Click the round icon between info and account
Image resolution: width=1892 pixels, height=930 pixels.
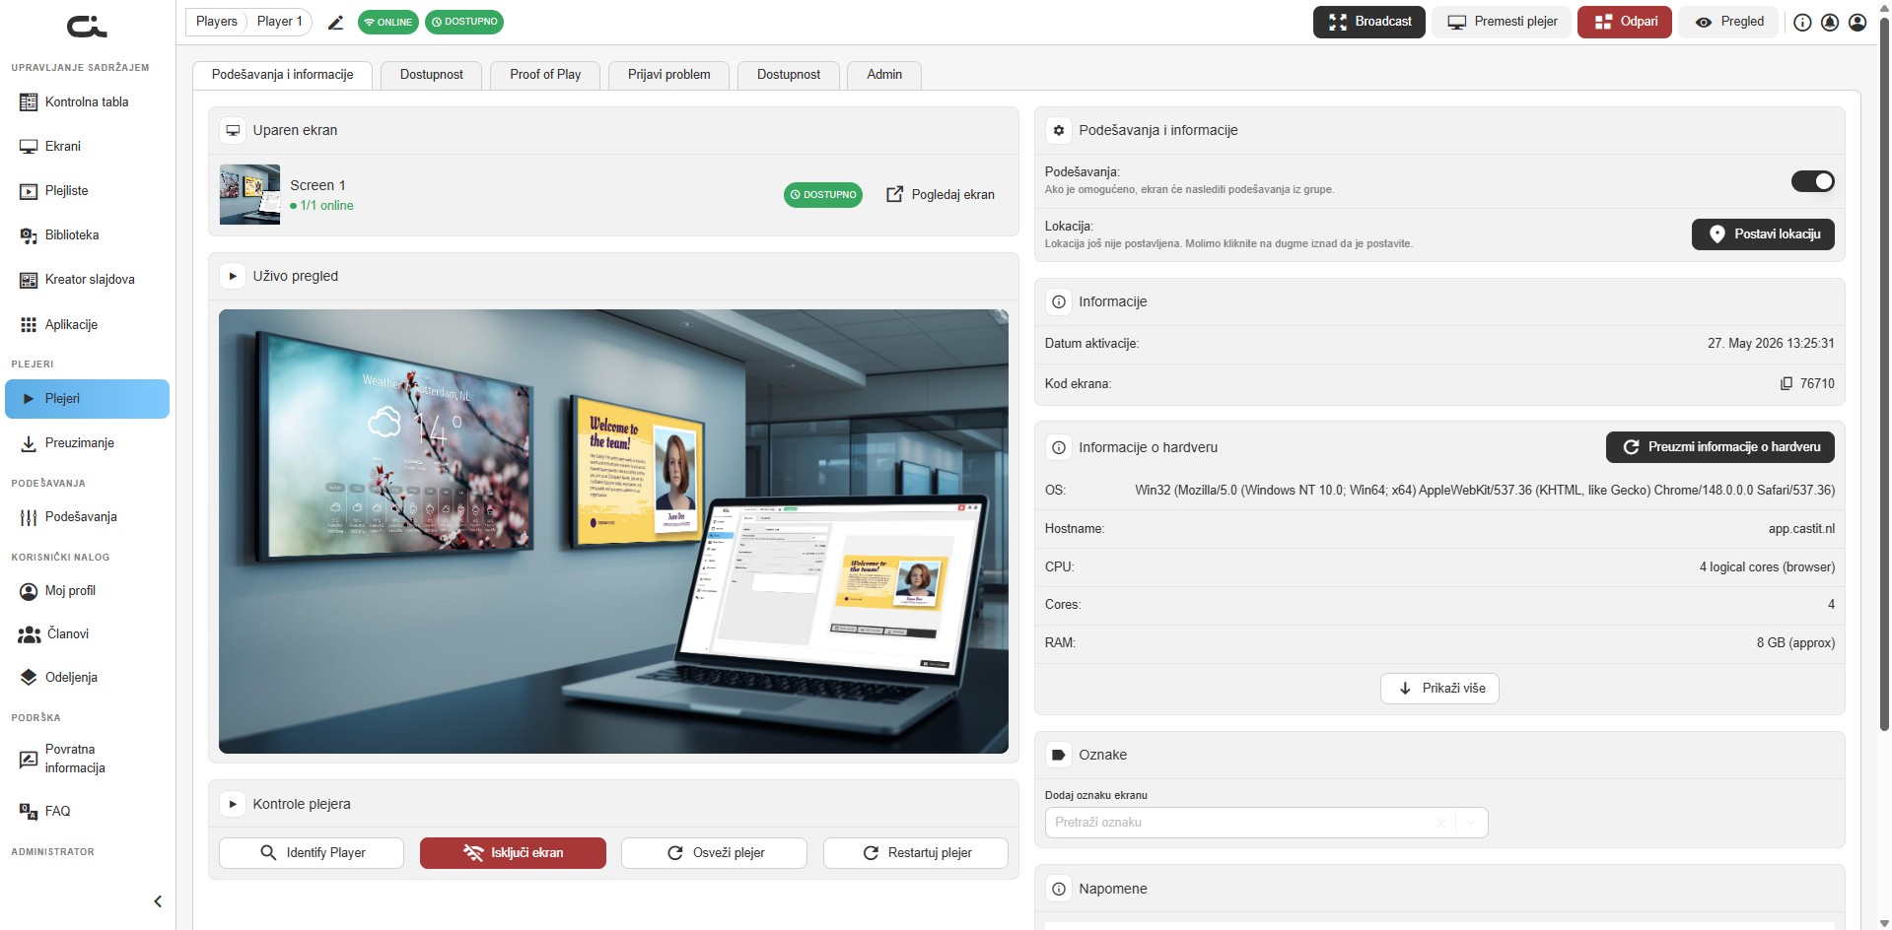click(x=1830, y=22)
